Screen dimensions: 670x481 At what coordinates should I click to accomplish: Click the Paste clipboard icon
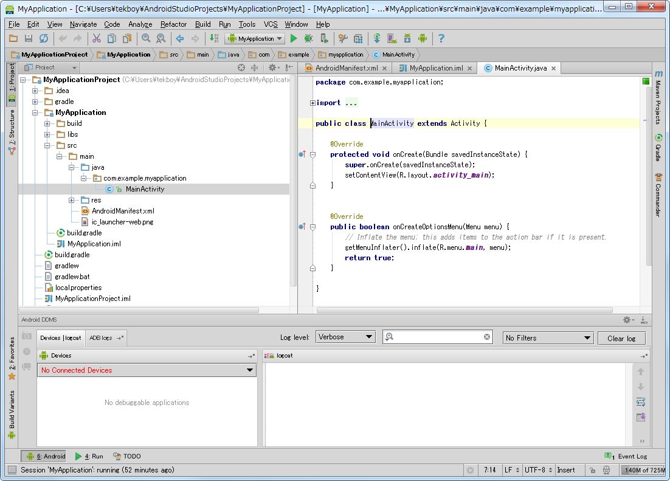127,38
